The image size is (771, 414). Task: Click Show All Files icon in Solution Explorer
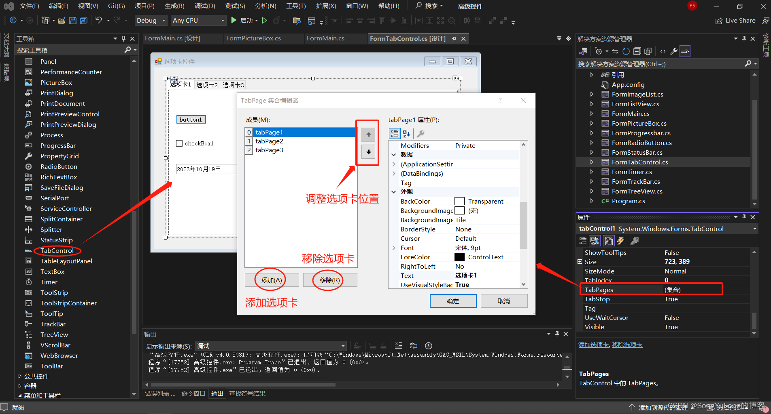(648, 51)
